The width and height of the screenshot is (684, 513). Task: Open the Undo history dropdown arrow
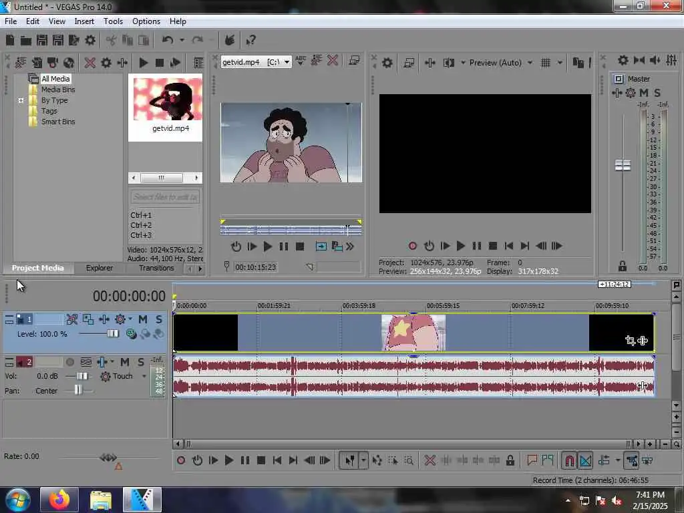pos(182,41)
